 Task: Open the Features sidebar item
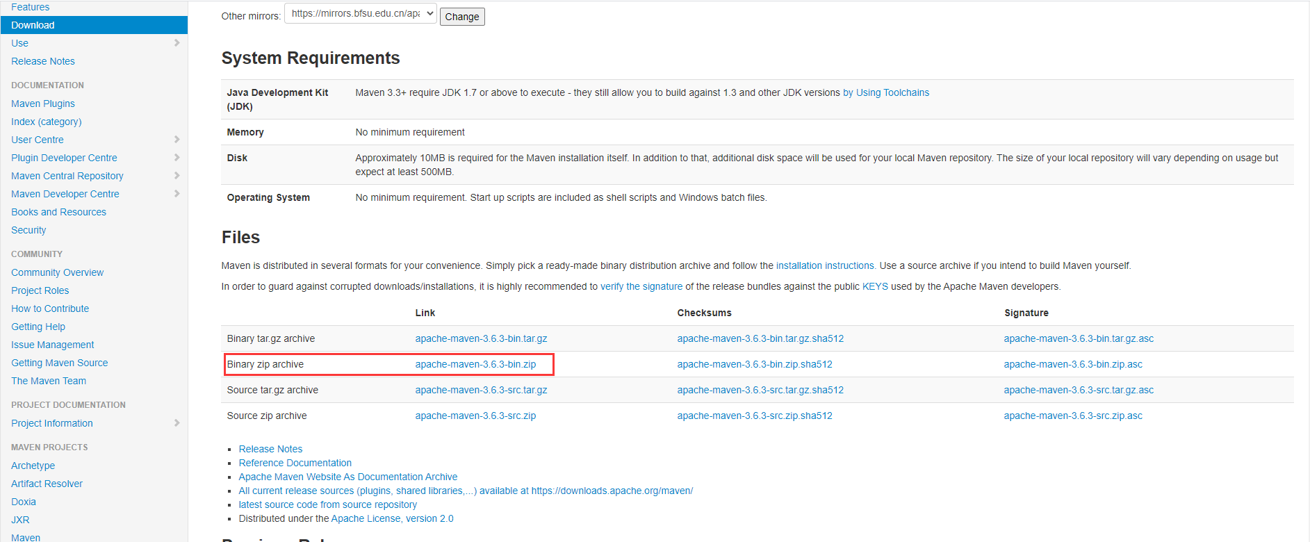[31, 7]
